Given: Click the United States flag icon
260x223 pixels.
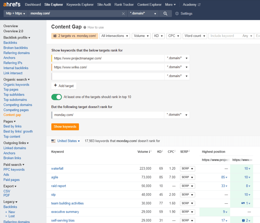Looking at the screenshot, I should coord(53,141).
